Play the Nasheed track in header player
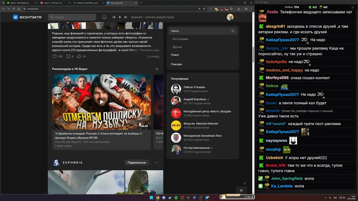This screenshot has width=358, height=201. click(120, 17)
